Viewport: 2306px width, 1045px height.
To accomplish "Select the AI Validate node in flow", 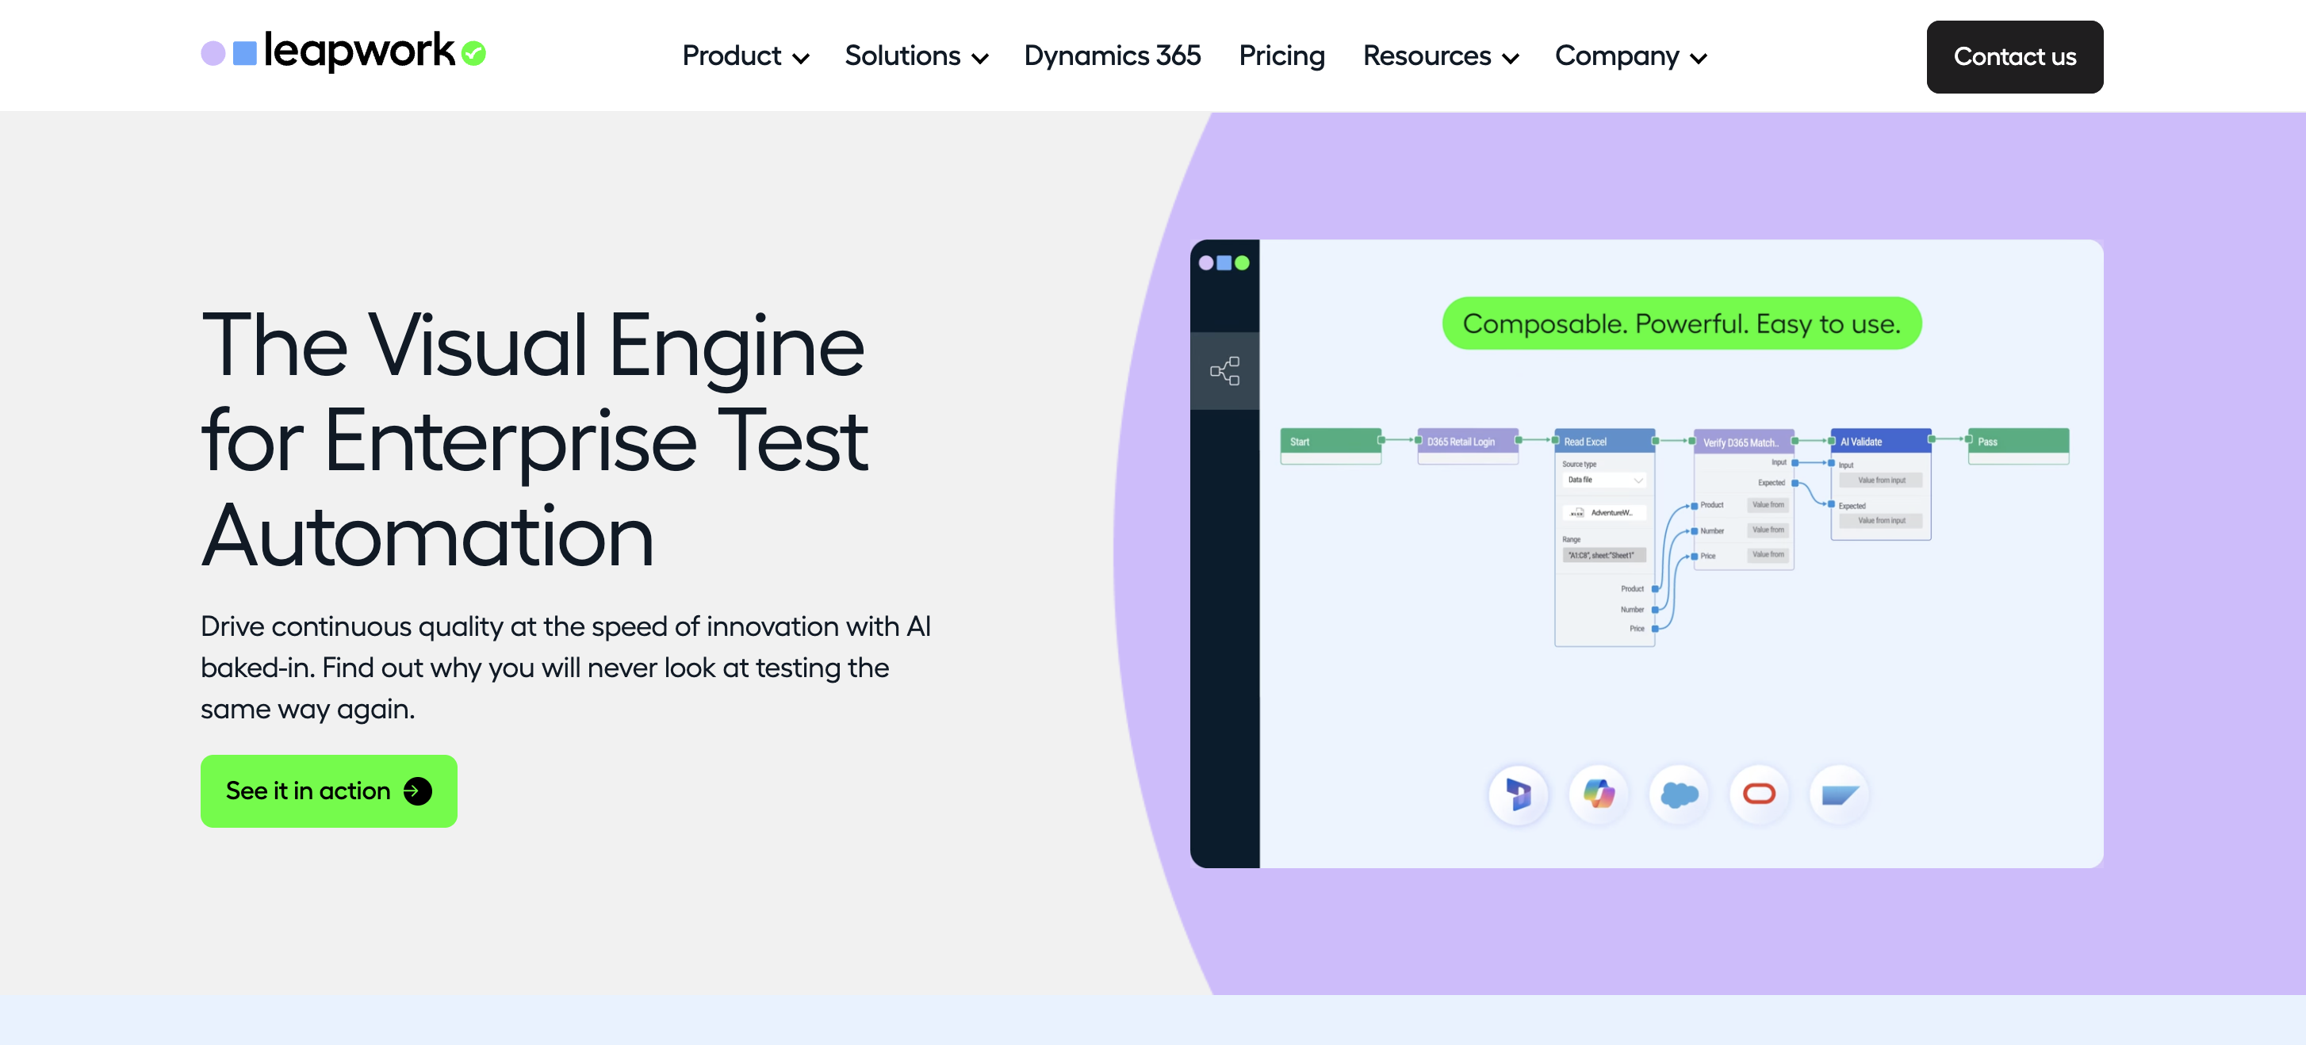I will (1881, 441).
